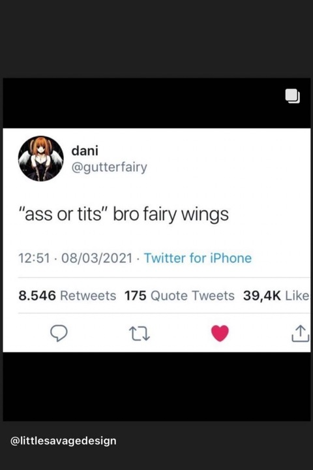Image resolution: width=313 pixels, height=470 pixels.
Task: Tap the @littlesavagedesign account tag
Action: coord(63,441)
